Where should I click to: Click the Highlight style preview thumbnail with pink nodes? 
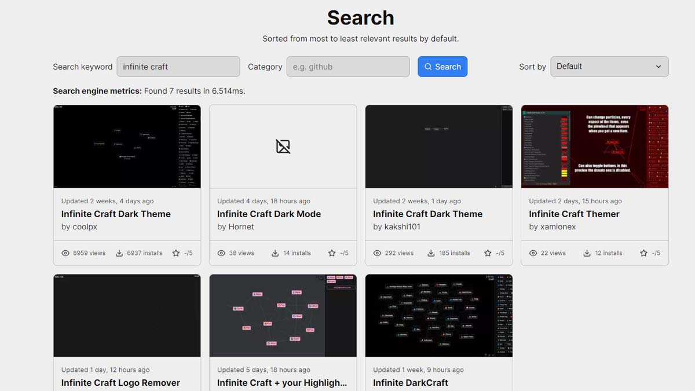pos(283,316)
